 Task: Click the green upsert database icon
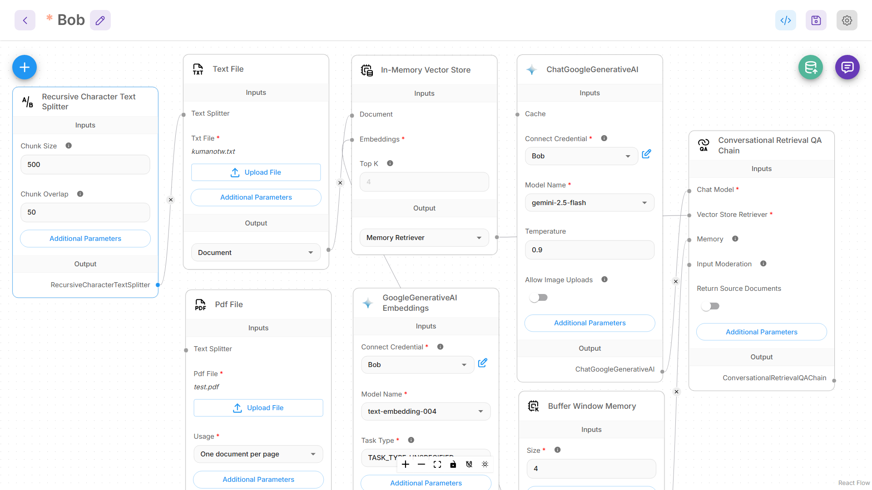811,67
